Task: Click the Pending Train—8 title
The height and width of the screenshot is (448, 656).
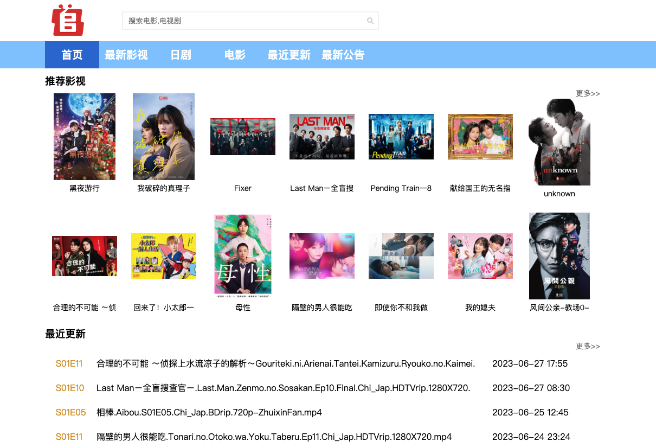Action: 401,188
